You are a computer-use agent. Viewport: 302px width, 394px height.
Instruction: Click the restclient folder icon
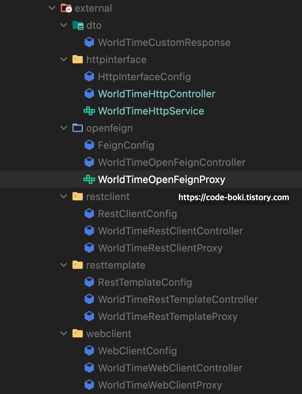(78, 196)
